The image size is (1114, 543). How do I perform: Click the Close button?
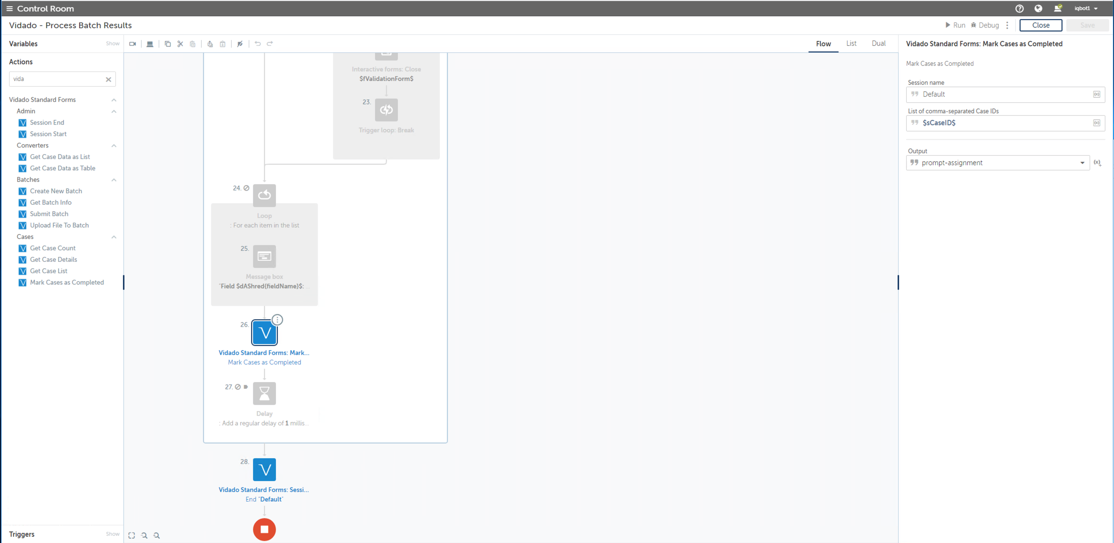[x=1041, y=25]
